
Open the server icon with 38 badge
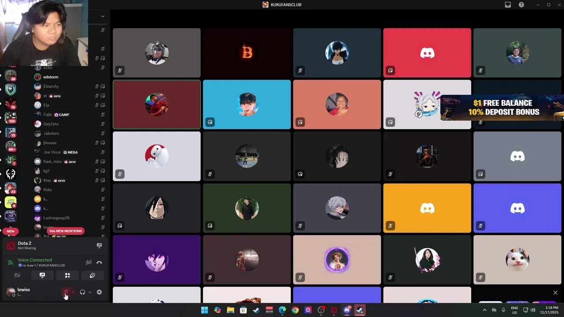[11, 75]
